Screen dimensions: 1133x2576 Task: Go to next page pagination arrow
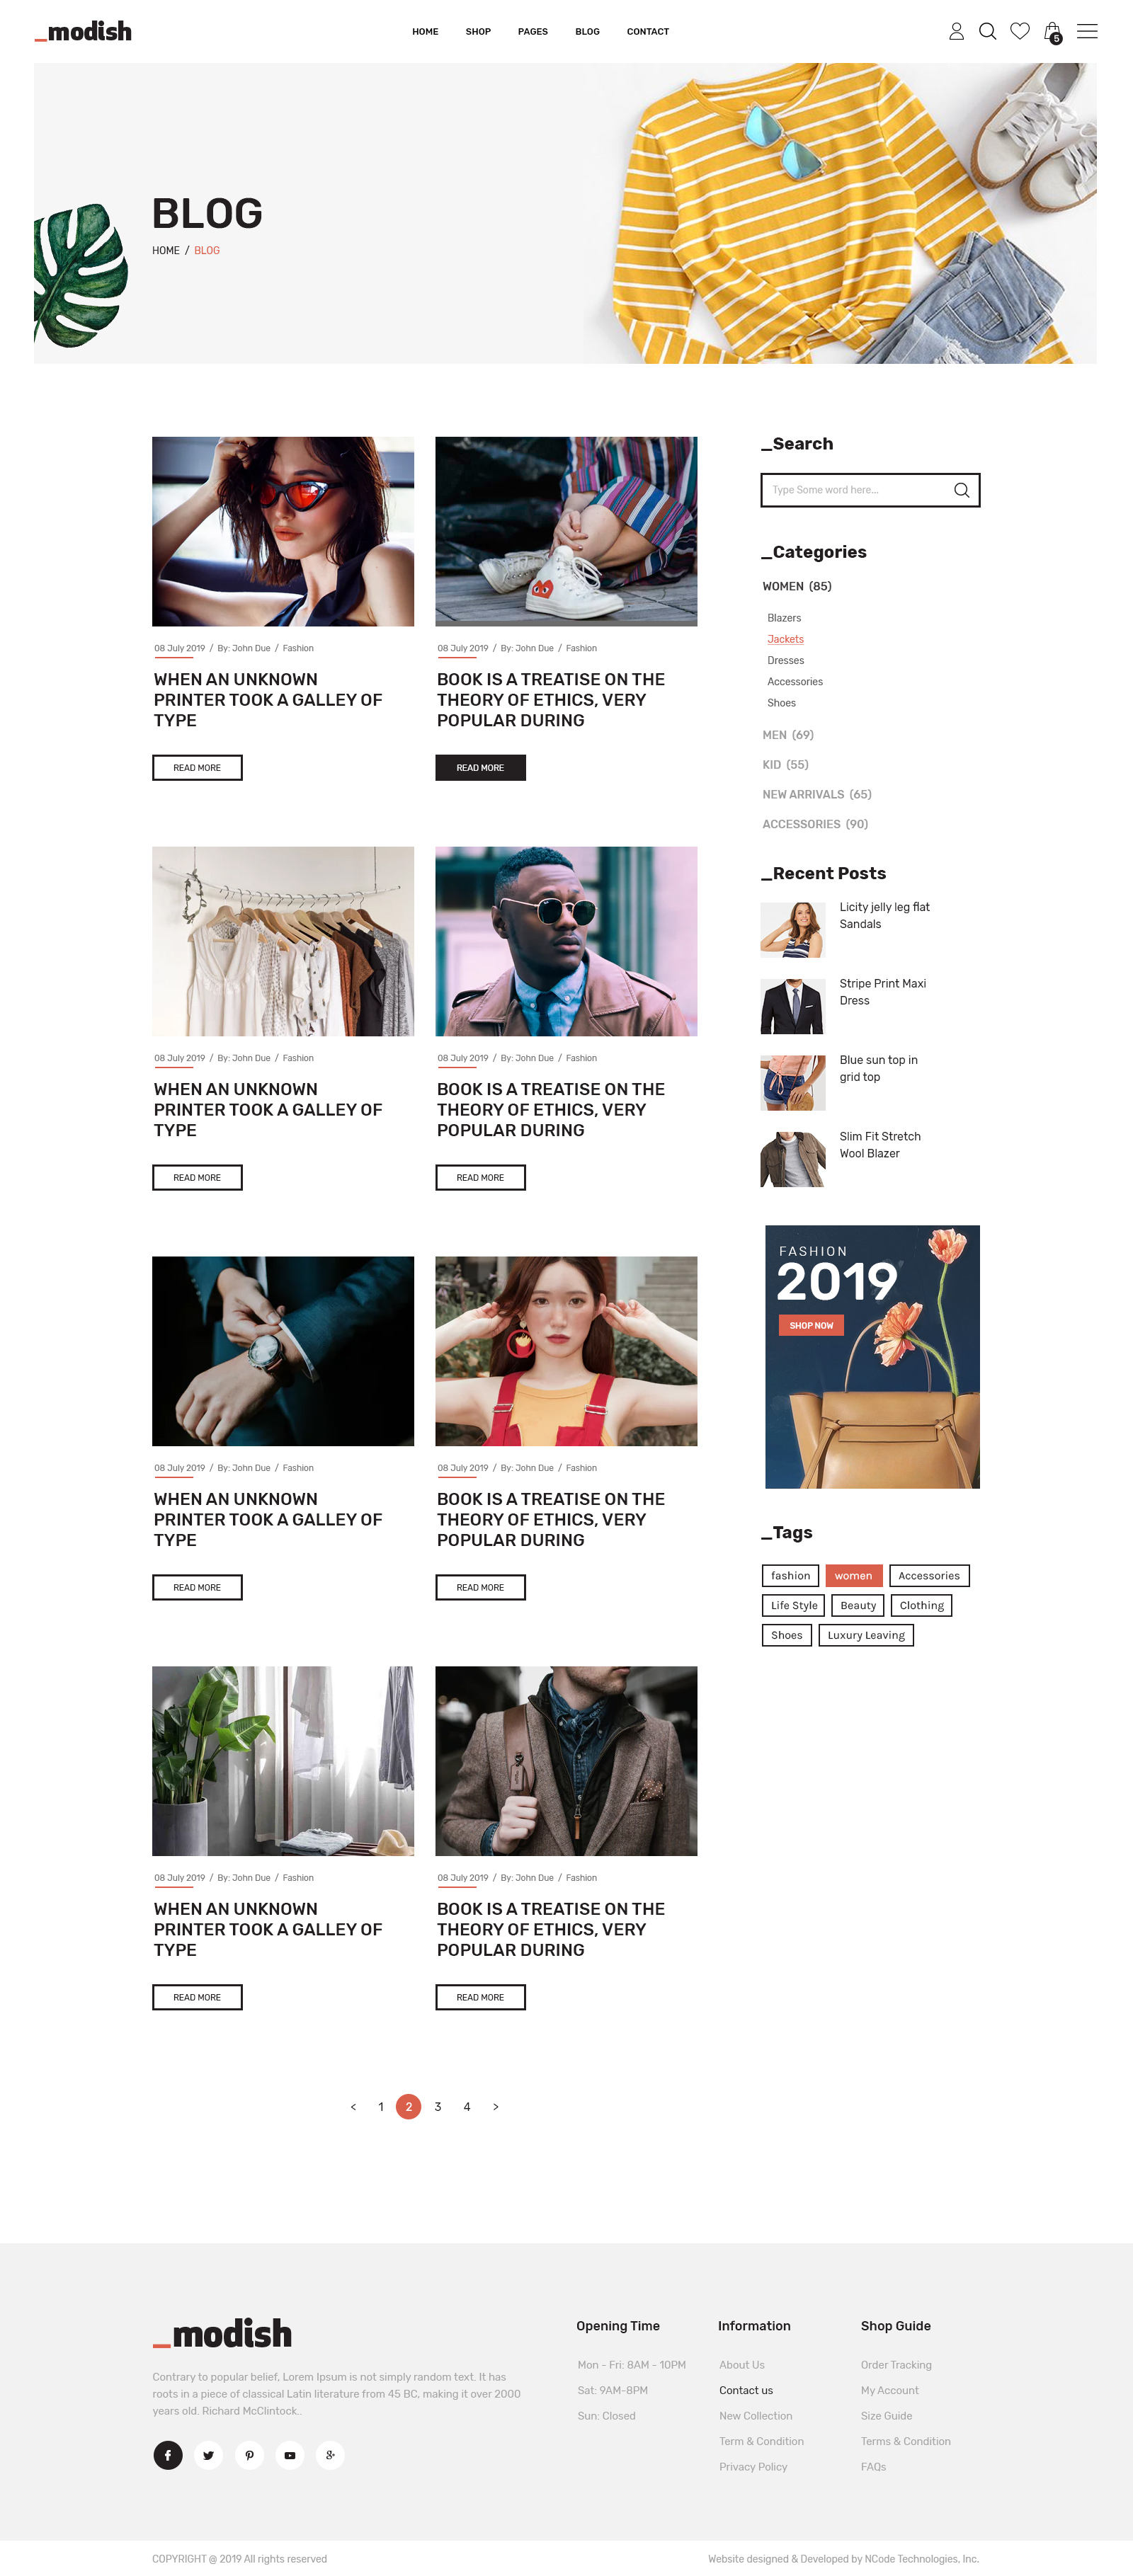point(495,2106)
